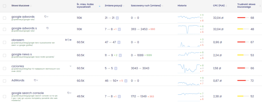Click the Google icon in the 'google adwords' row
Screen dimensions: 262x104
point(117,18)
